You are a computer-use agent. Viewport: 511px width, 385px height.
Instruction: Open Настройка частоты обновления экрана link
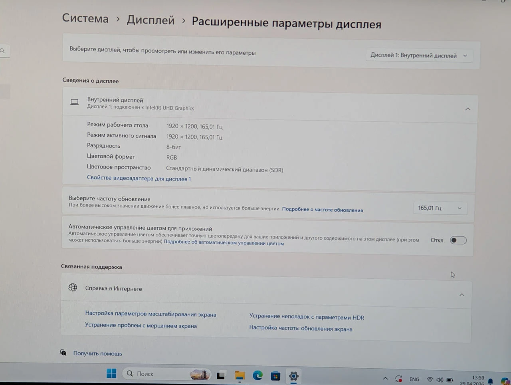(301, 328)
